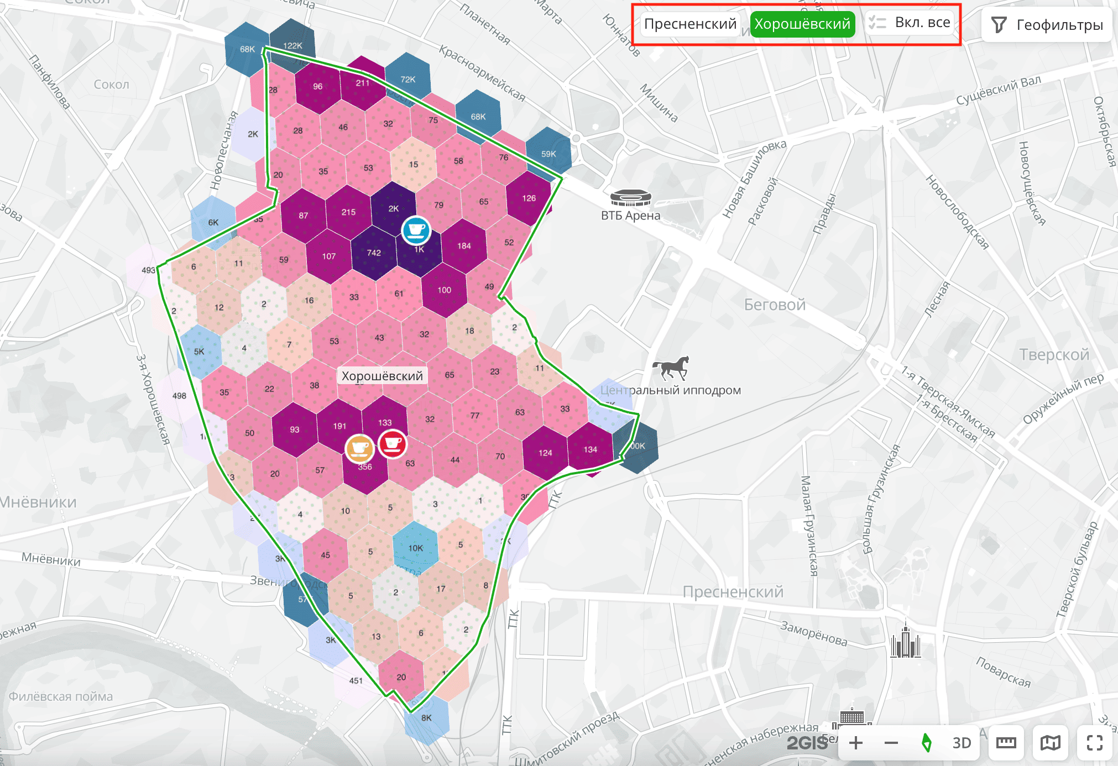Select the blue hexagon labeled 10K
This screenshot has width=1118, height=766.
pos(416,548)
